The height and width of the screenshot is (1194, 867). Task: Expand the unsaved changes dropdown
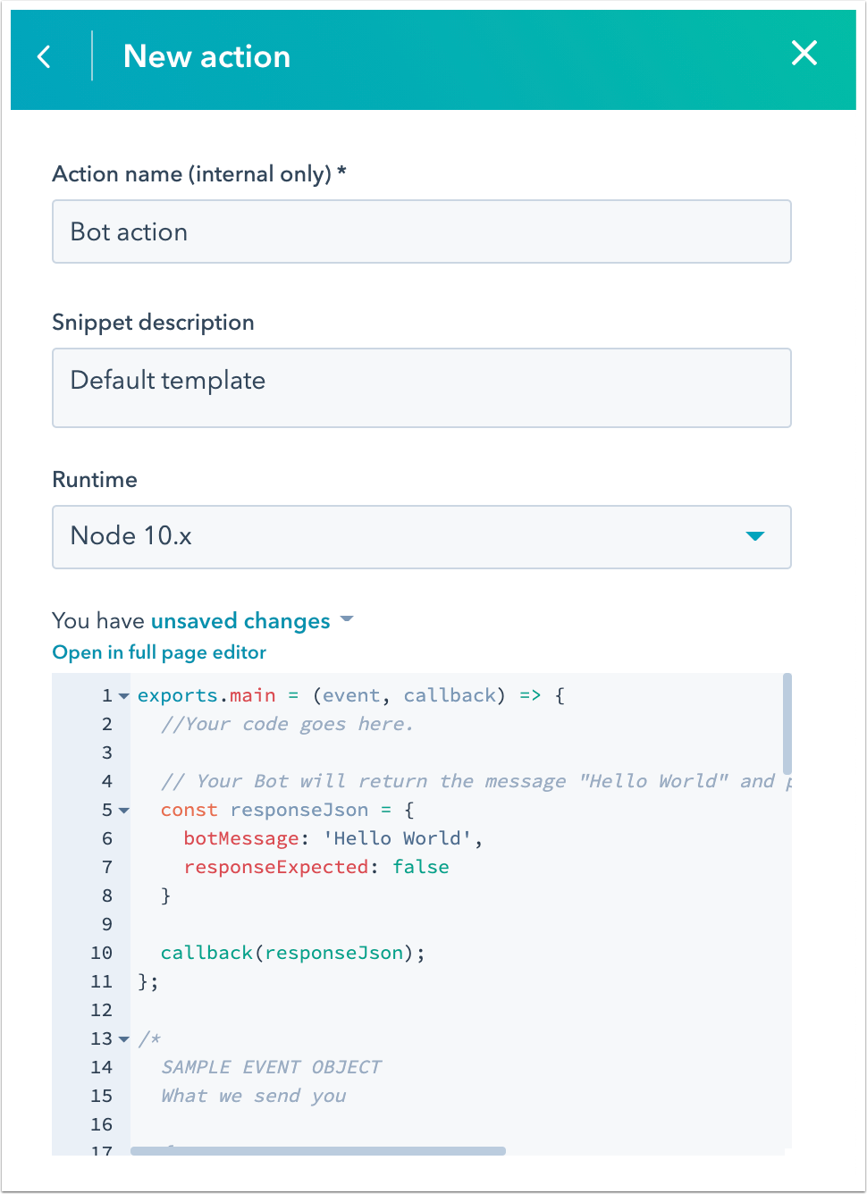240,621
